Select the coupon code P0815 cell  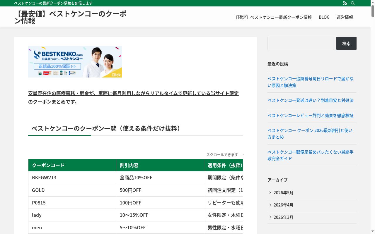coord(72,203)
